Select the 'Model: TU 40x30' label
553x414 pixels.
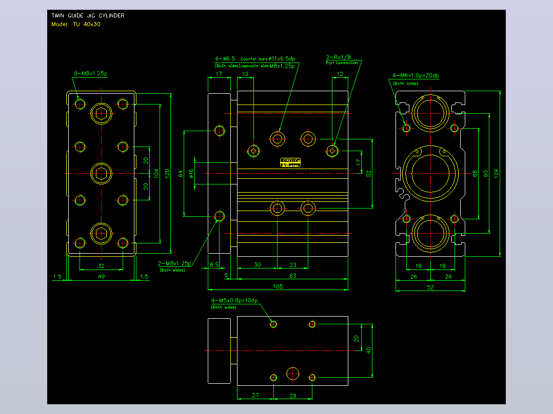(x=76, y=24)
